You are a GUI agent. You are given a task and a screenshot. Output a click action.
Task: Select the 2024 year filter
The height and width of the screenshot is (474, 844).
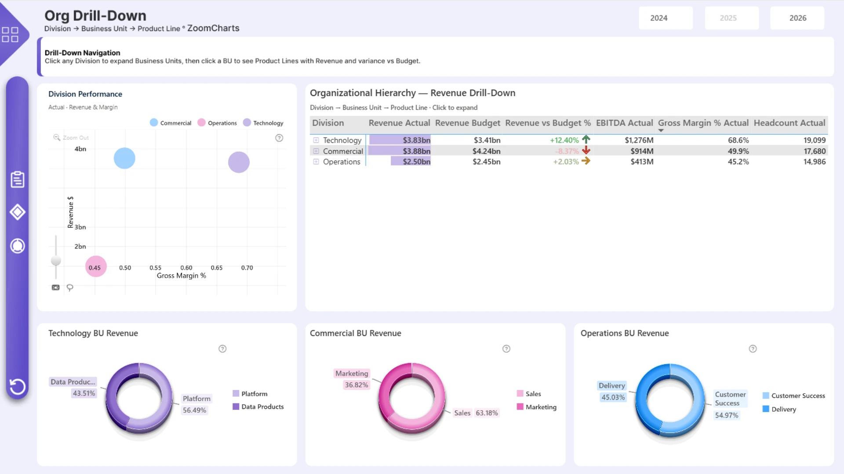pyautogui.click(x=666, y=18)
